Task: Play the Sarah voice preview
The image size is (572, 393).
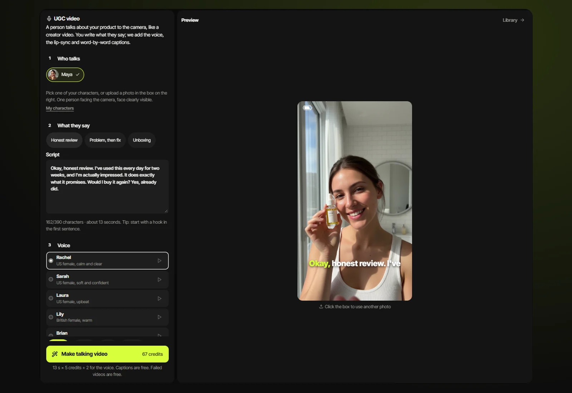Action: pyautogui.click(x=159, y=280)
